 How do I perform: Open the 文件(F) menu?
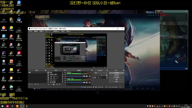(31, 31)
